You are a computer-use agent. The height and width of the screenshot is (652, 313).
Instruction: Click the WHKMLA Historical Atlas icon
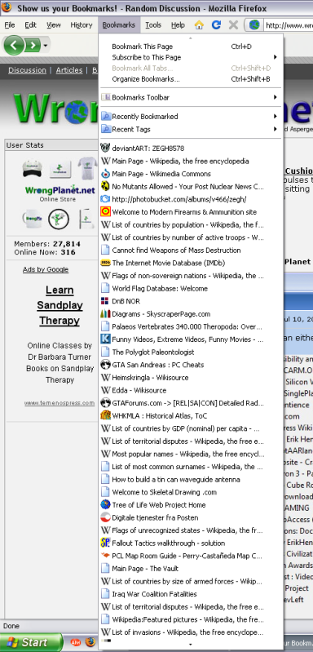105,415
